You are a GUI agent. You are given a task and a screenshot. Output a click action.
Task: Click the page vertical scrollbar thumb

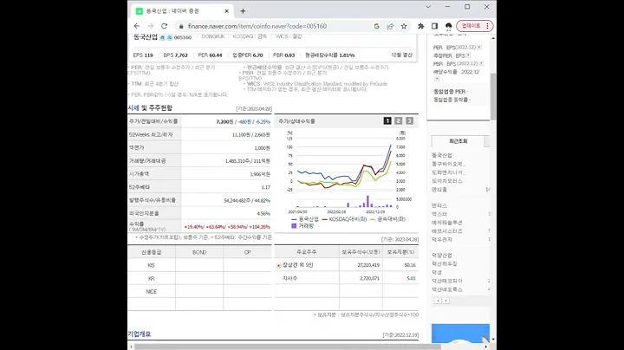click(x=493, y=96)
